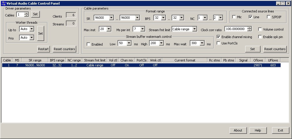Open the About dialog
This screenshot has width=292, height=139.
point(238,130)
